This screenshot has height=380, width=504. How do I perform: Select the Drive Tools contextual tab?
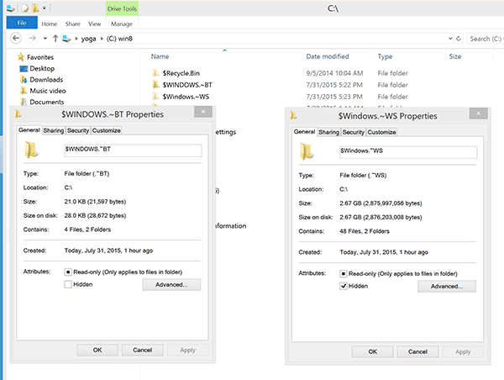point(122,8)
